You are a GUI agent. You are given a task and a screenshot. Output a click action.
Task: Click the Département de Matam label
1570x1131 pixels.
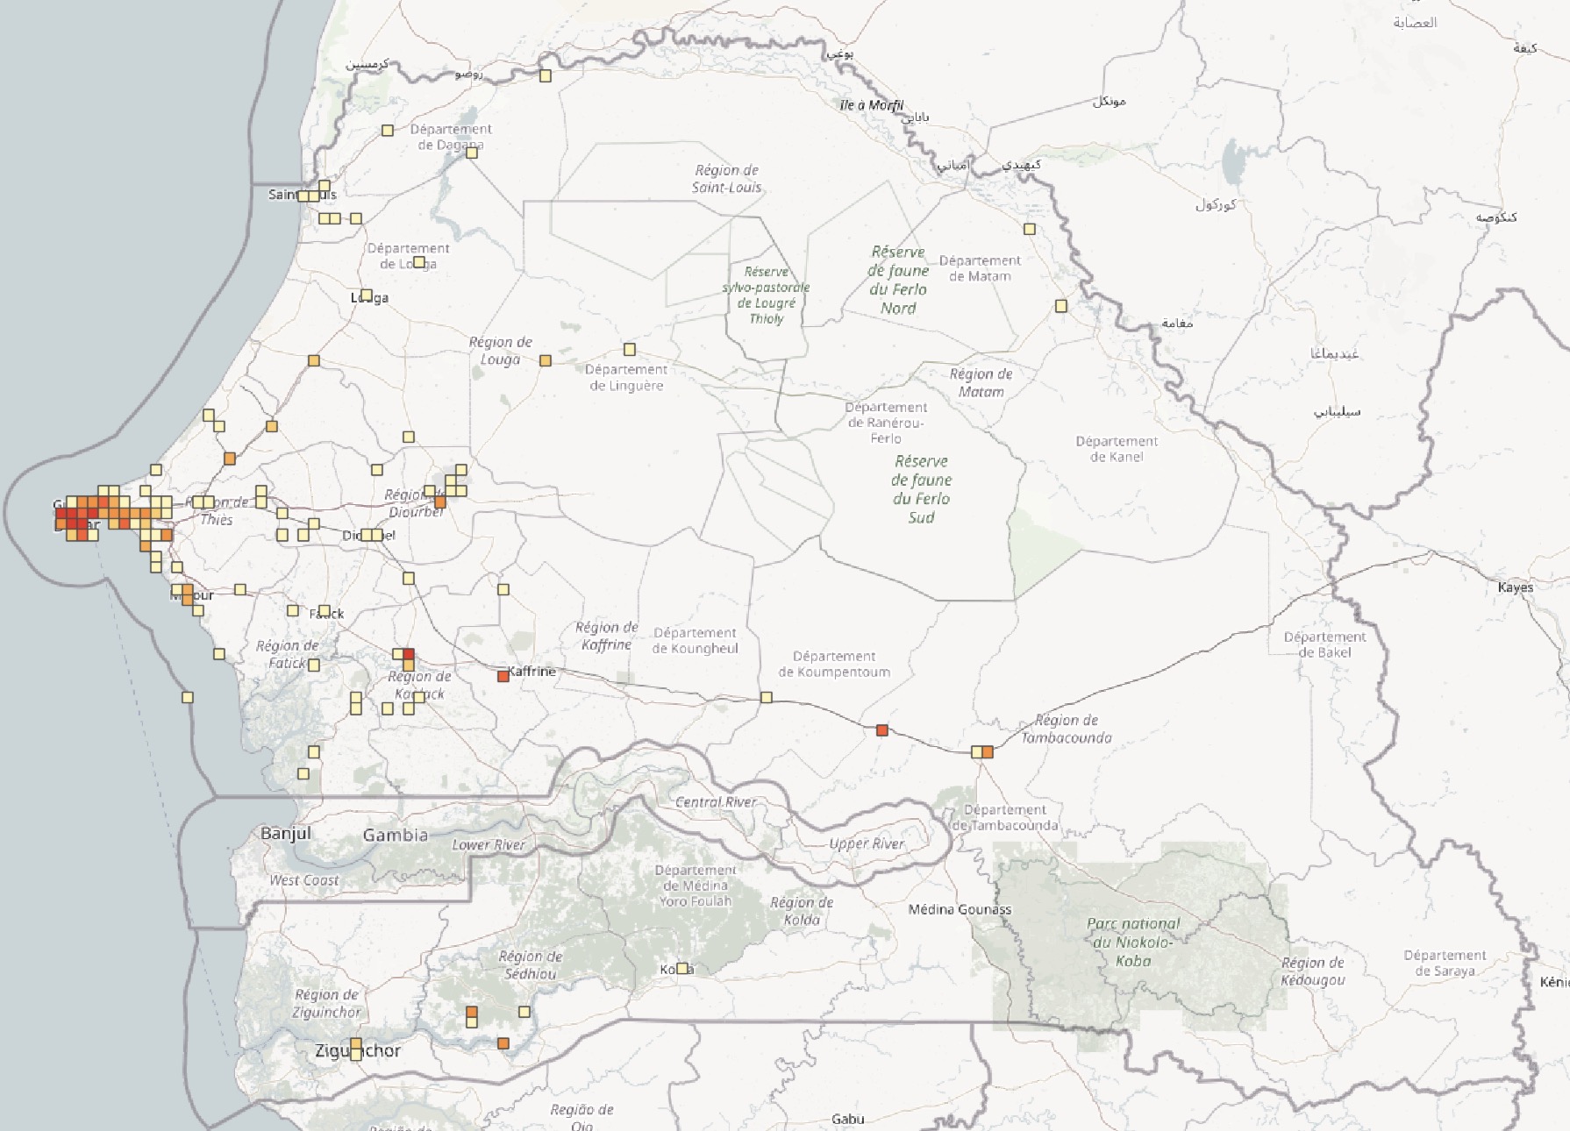[980, 268]
